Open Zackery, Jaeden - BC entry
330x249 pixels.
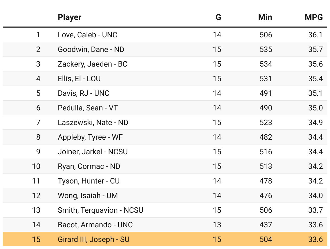pyautogui.click(x=93, y=64)
